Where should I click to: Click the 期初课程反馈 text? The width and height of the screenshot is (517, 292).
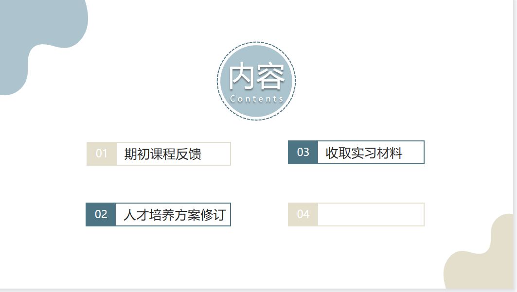tap(162, 154)
